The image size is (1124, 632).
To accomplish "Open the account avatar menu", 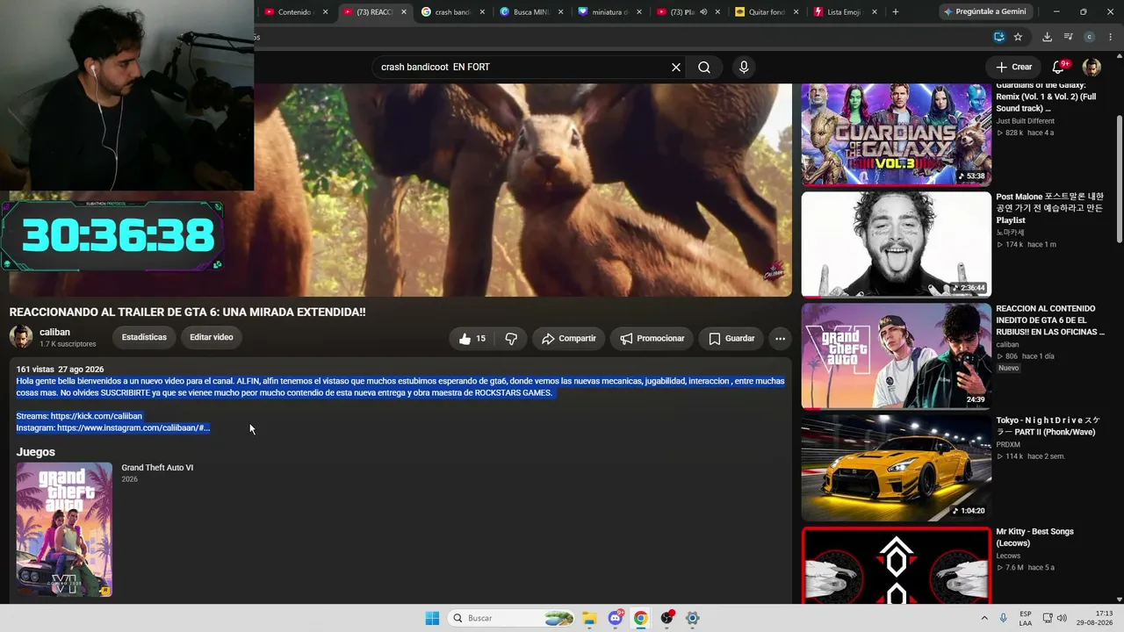I will 1092,68.
